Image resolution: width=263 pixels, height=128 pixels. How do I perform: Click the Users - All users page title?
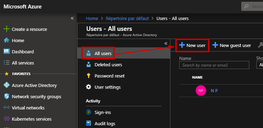pyautogui.click(x=109, y=29)
